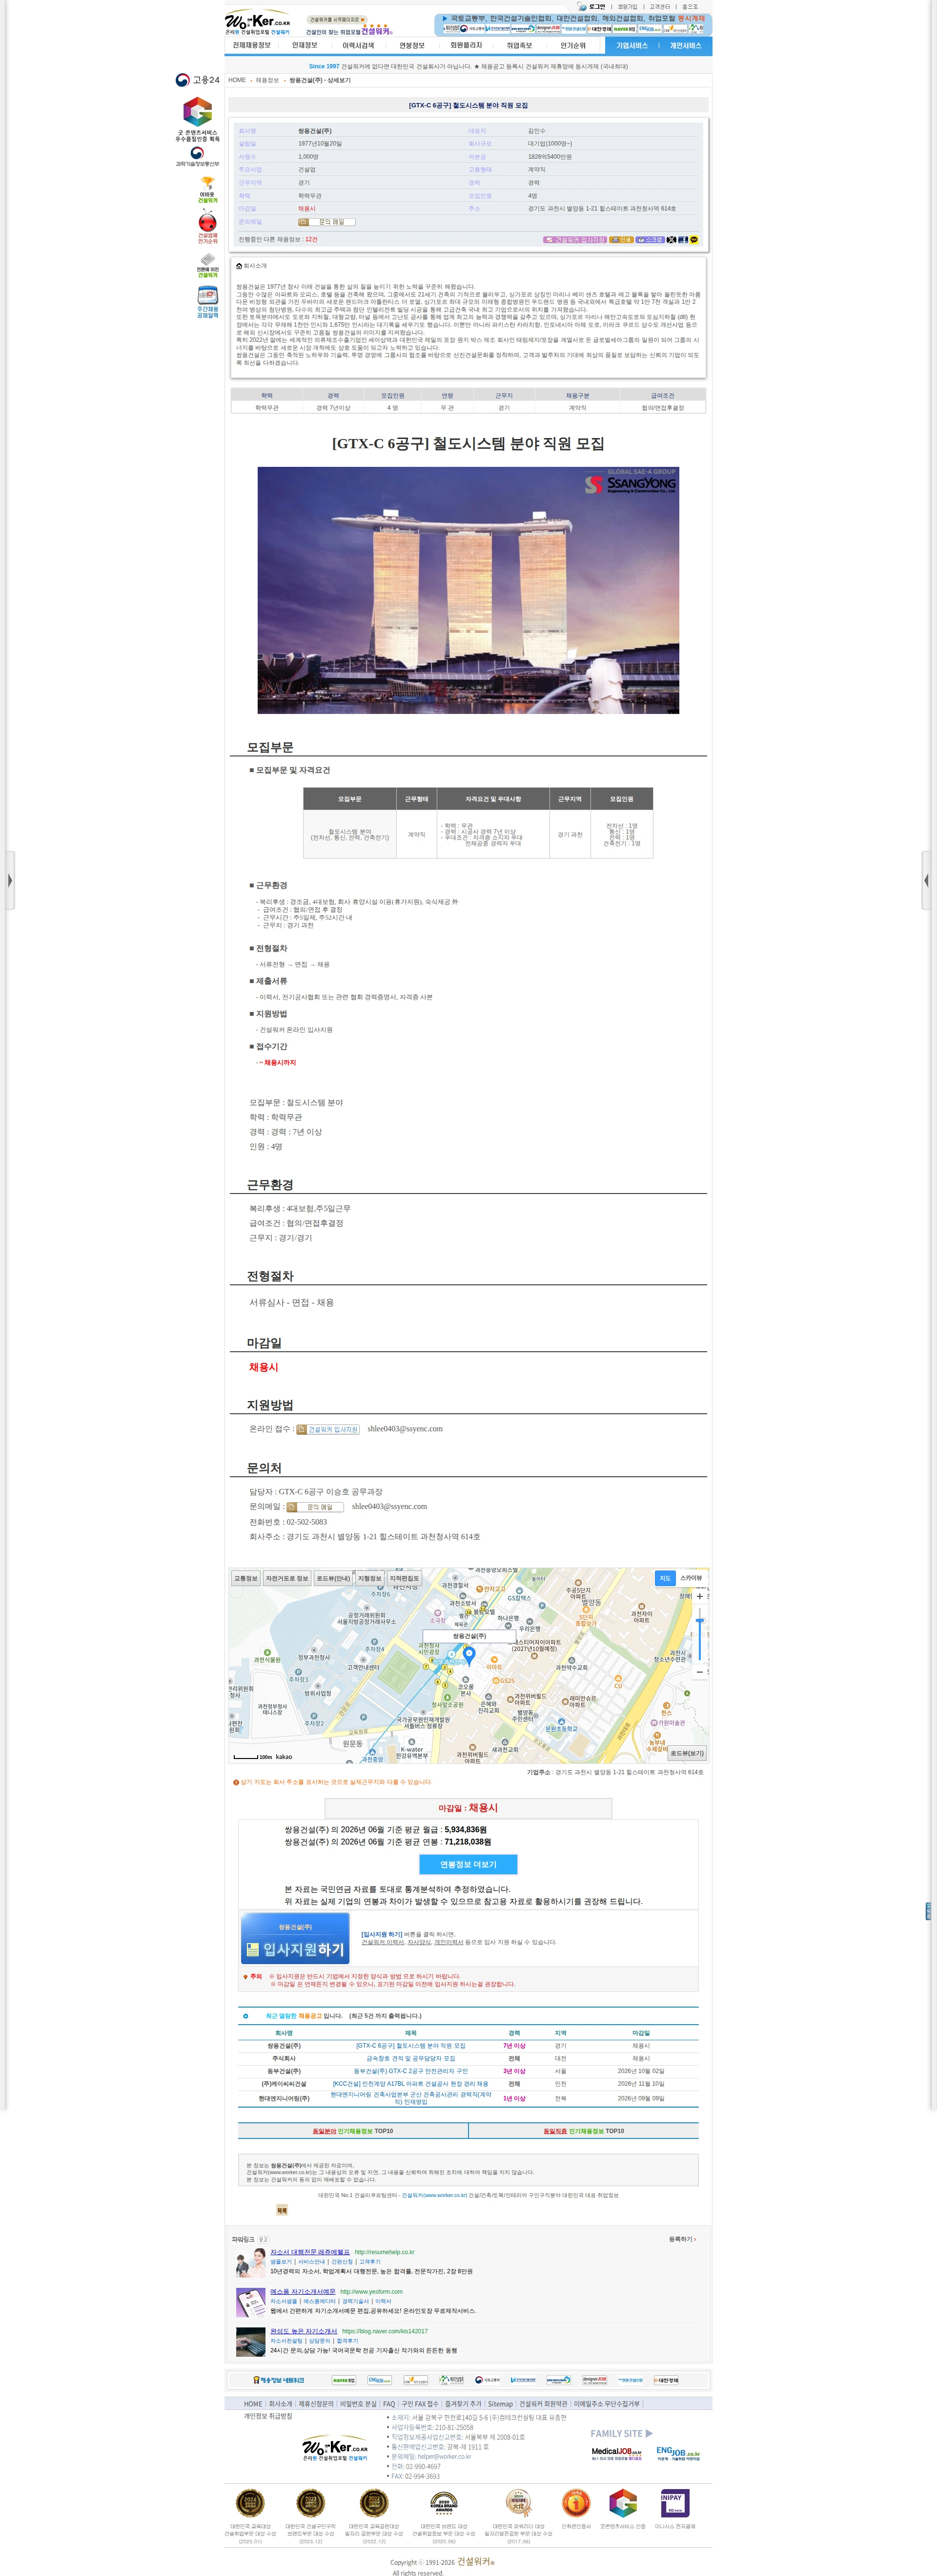Open the 회원플러자 menu
937x2576 pixels.
(466, 45)
